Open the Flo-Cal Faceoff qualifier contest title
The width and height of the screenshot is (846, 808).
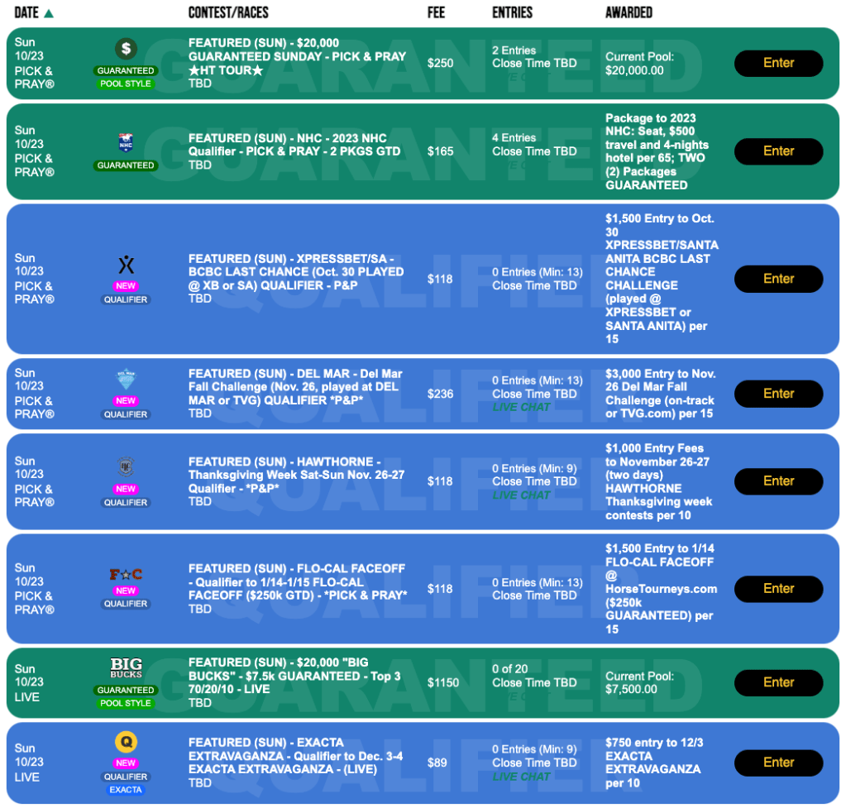(297, 582)
